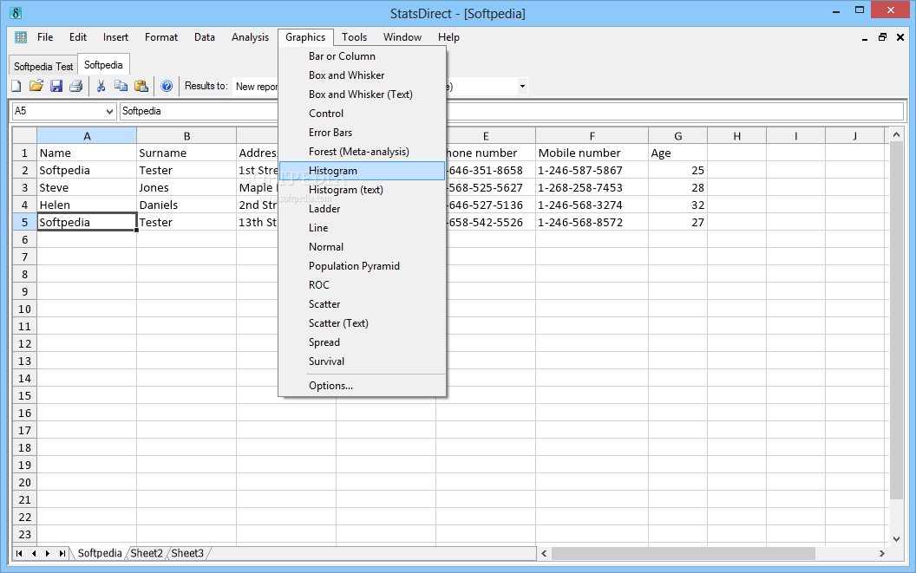The height and width of the screenshot is (573, 916).
Task: Open graphics Options... entry
Action: pos(363,386)
